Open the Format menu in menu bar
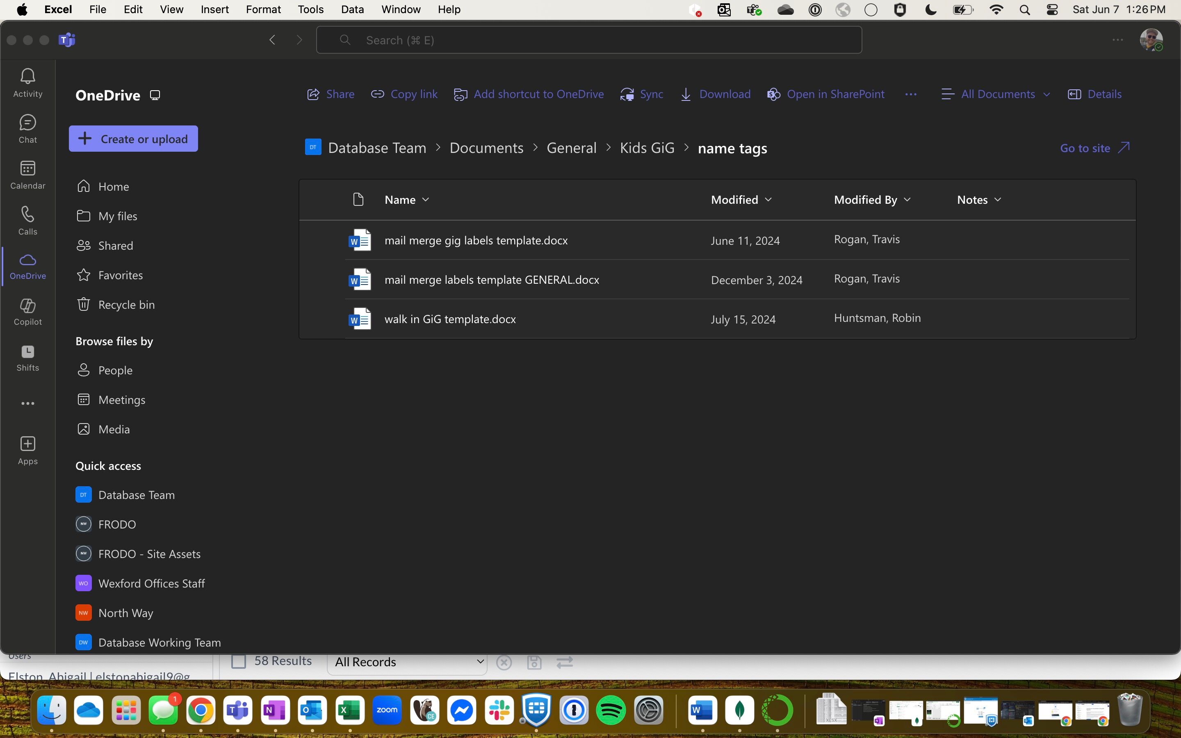The width and height of the screenshot is (1181, 738). click(263, 10)
